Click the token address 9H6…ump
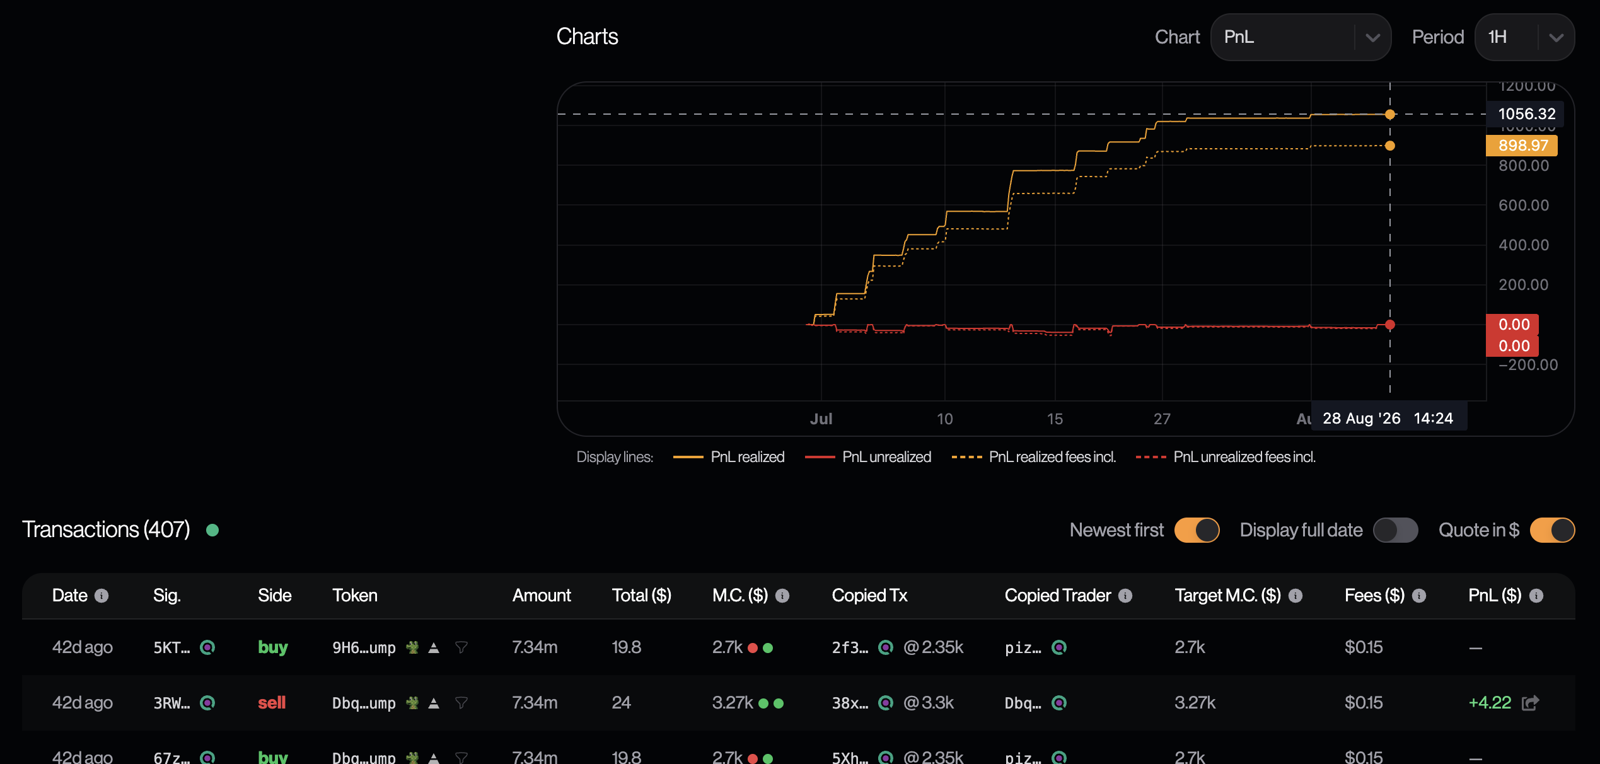Image resolution: width=1600 pixels, height=764 pixels. click(x=364, y=648)
